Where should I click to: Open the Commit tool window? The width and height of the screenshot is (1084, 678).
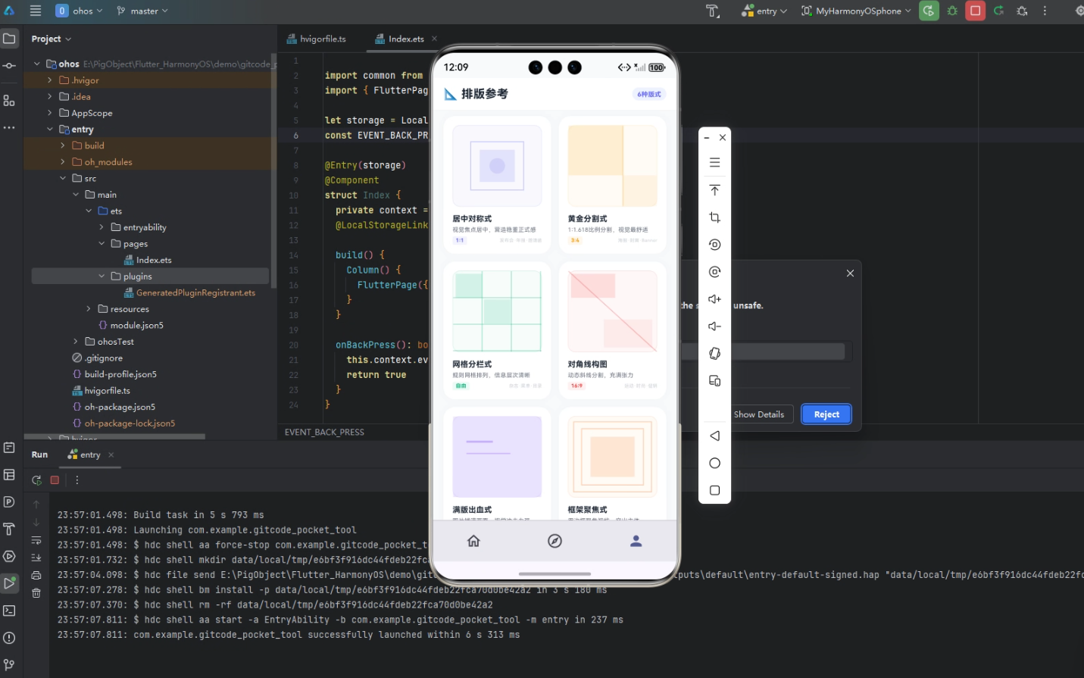tap(9, 66)
